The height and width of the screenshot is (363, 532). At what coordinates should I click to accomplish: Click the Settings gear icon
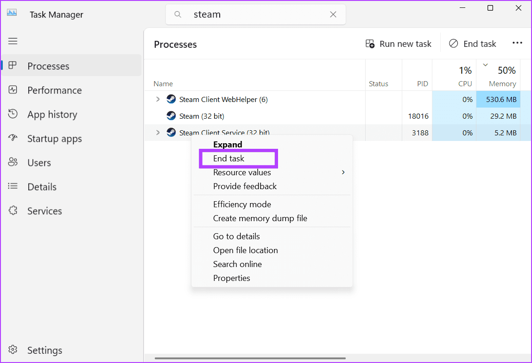pos(13,350)
